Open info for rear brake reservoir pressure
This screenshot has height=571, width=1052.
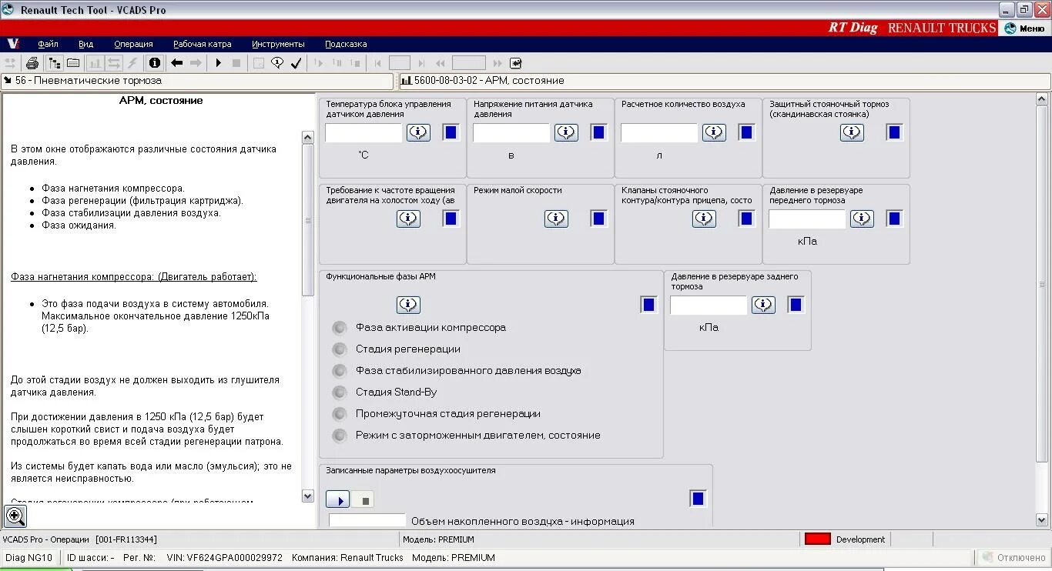click(763, 305)
